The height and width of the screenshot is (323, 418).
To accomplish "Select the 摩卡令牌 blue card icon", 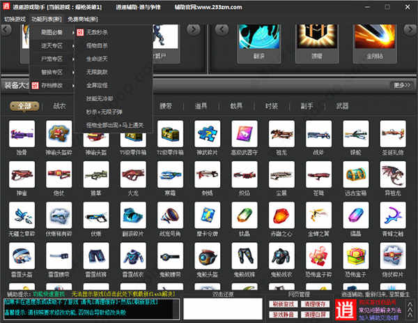I will pos(208,215).
